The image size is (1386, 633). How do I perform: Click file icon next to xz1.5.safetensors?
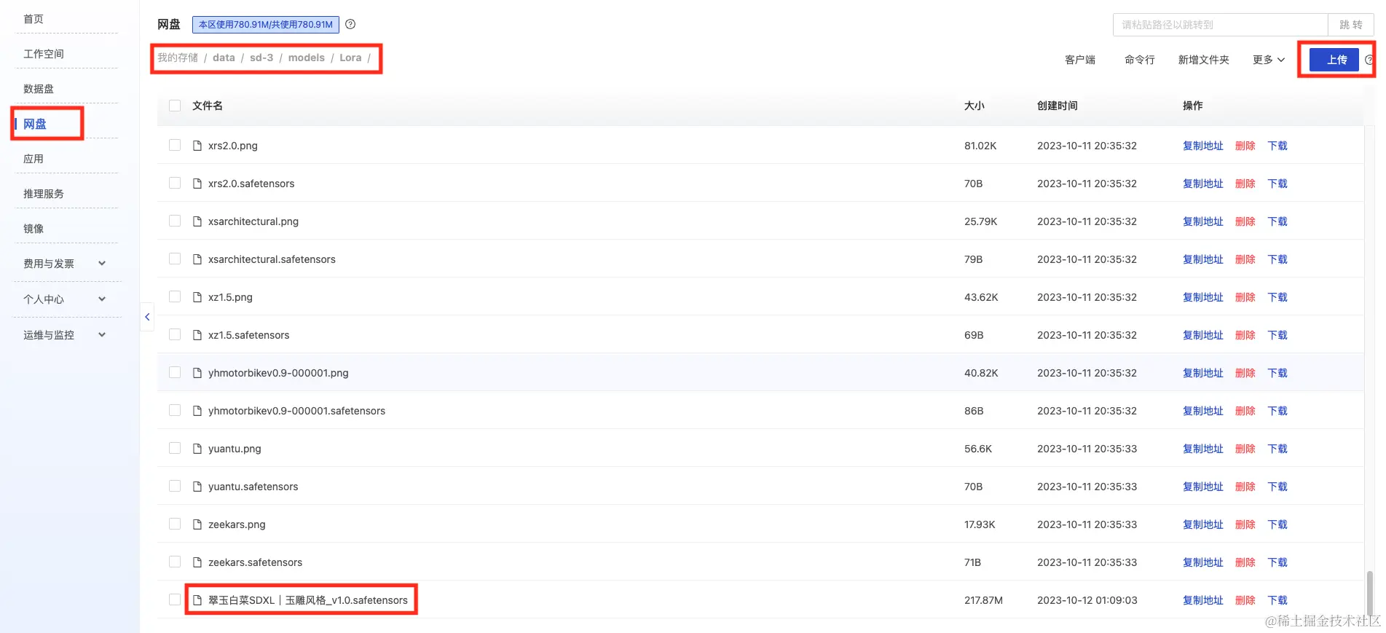[197, 335]
